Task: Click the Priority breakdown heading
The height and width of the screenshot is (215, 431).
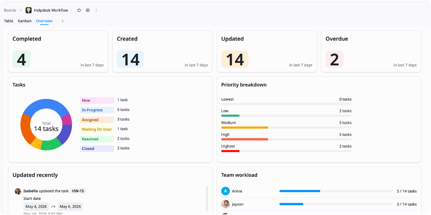Action: (x=244, y=85)
